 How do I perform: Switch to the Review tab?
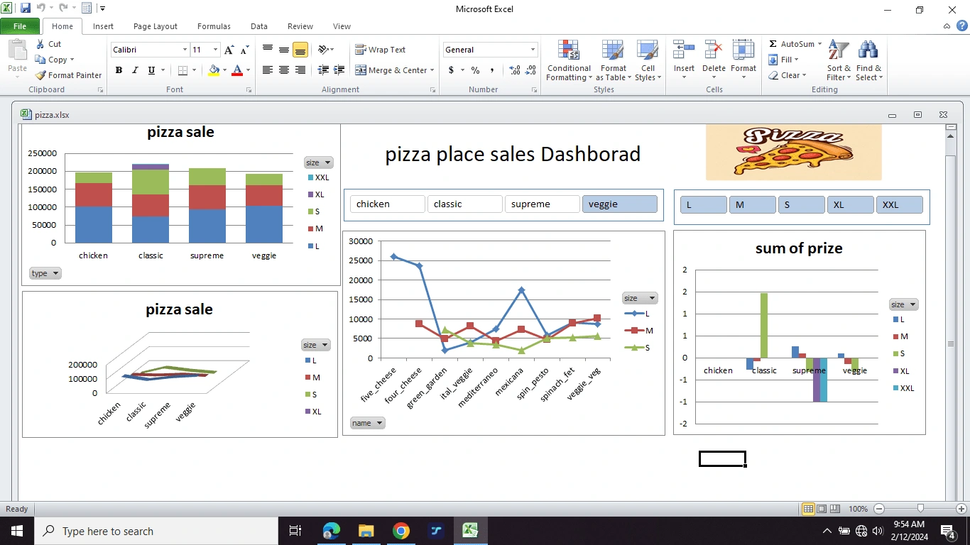(300, 26)
